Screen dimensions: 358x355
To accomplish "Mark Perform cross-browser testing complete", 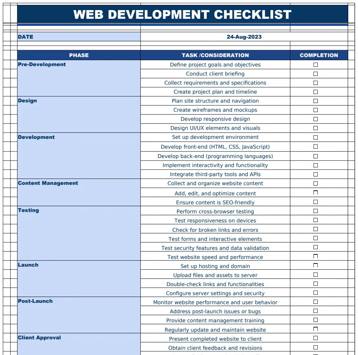I will pyautogui.click(x=316, y=211).
